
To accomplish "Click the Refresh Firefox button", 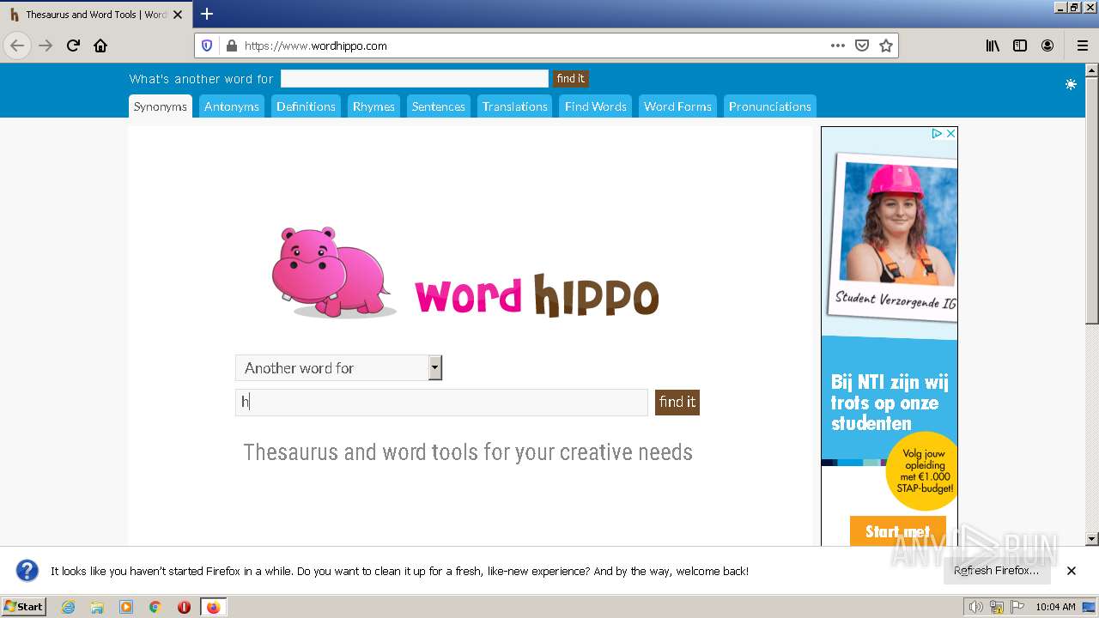I will click(x=996, y=571).
